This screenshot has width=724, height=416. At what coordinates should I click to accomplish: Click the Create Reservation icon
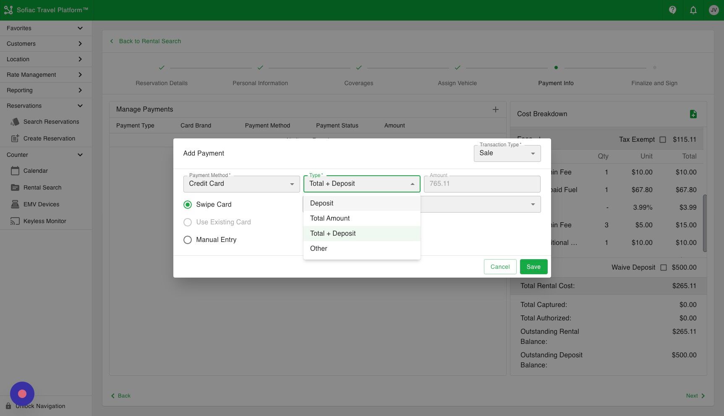coord(15,138)
